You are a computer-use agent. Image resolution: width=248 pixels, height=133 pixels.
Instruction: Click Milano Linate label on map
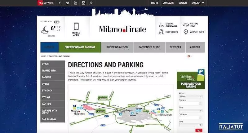165,115
